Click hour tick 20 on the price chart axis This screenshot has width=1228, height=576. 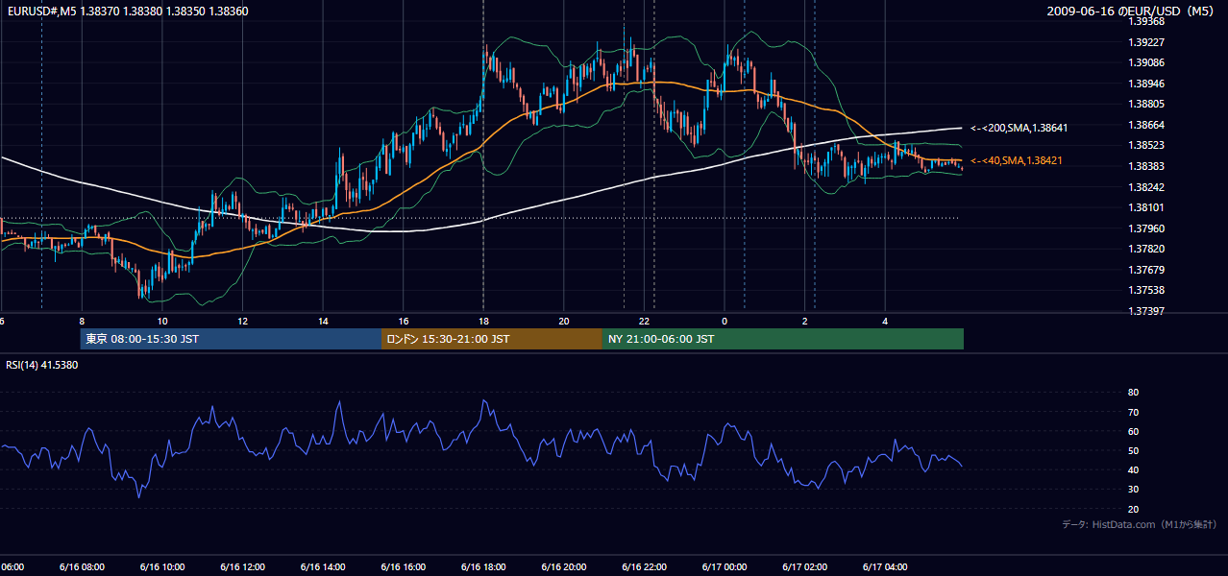pyautogui.click(x=564, y=322)
